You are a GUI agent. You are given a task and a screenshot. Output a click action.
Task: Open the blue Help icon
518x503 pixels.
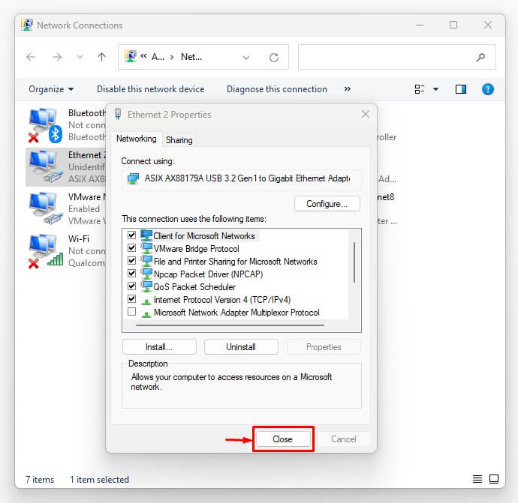488,89
